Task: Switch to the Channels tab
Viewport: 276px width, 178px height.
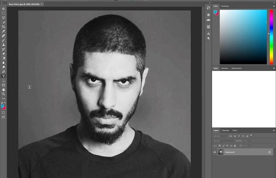Action: 225,131
